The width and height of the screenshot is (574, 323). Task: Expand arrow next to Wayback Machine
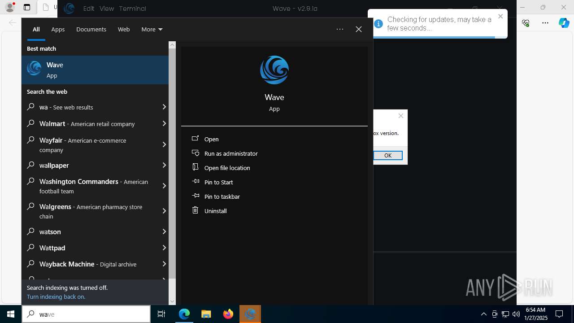click(x=164, y=264)
